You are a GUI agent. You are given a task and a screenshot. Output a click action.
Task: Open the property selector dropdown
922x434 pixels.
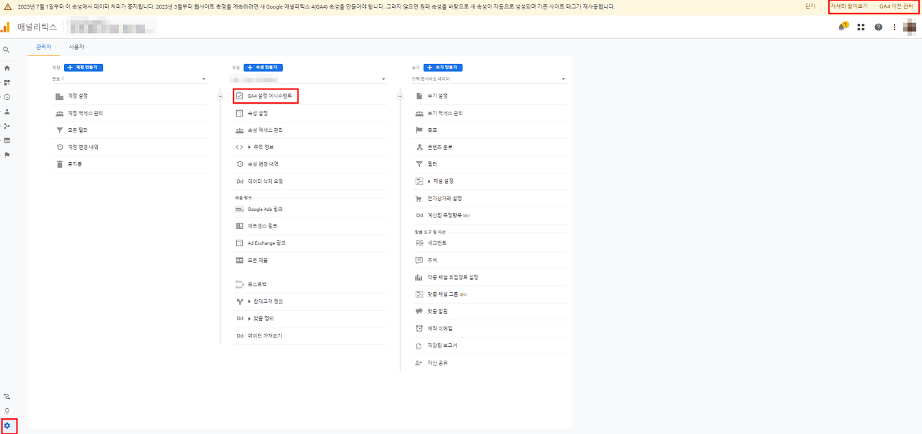tap(309, 79)
